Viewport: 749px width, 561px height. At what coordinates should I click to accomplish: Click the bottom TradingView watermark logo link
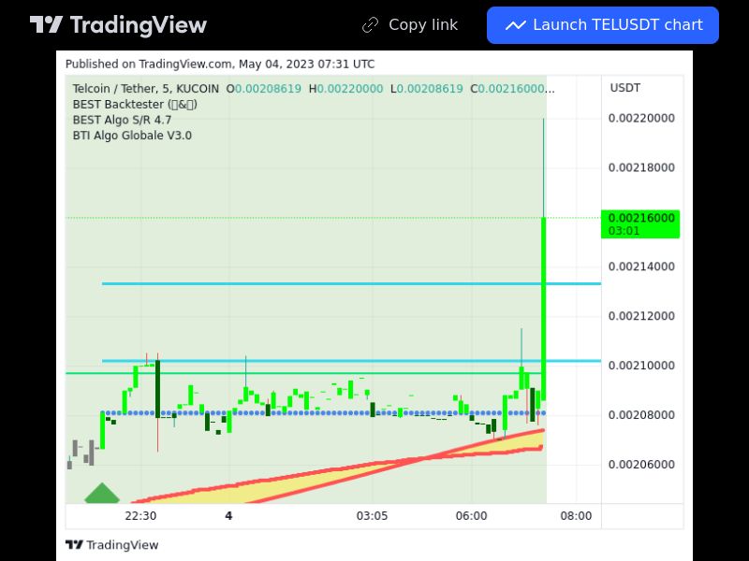pyautogui.click(x=111, y=545)
